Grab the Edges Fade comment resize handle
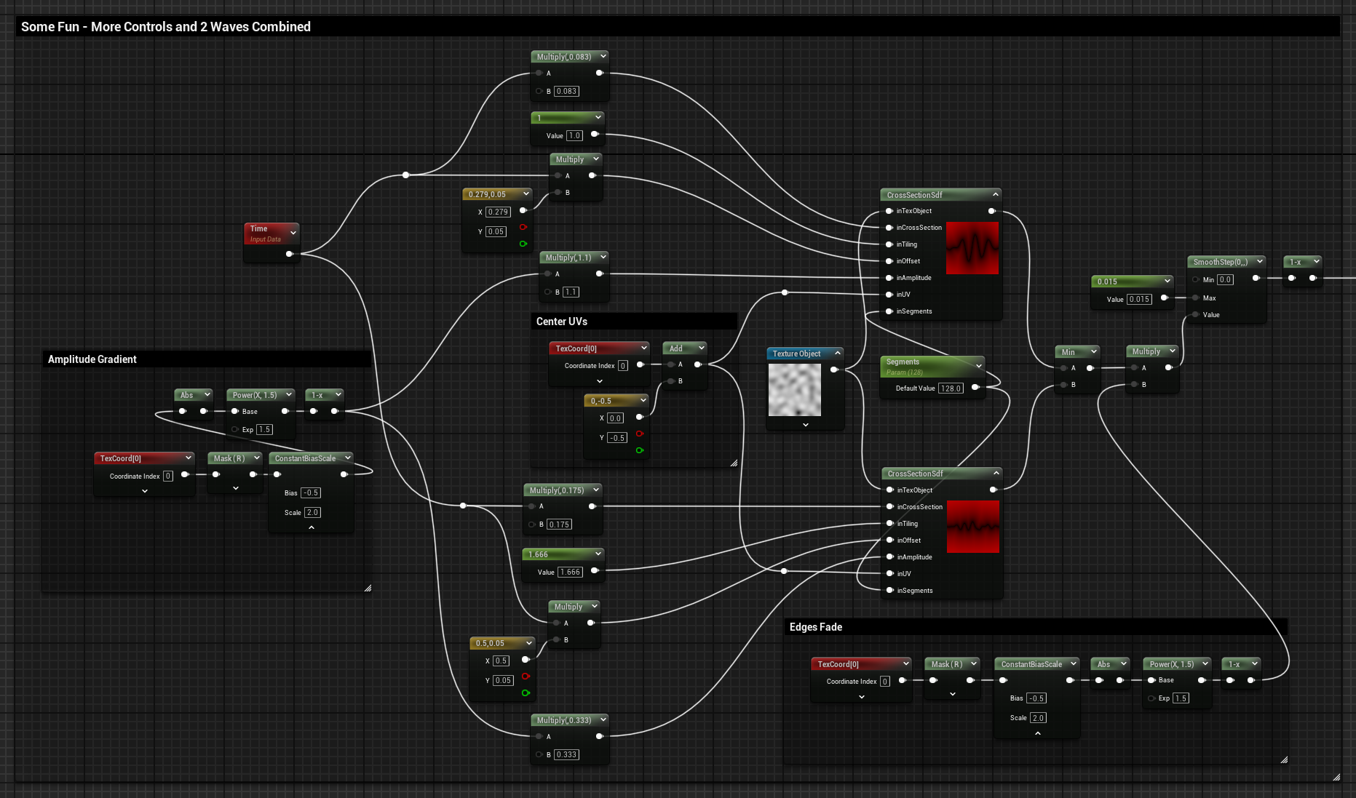This screenshot has height=798, width=1356. pyautogui.click(x=1284, y=759)
